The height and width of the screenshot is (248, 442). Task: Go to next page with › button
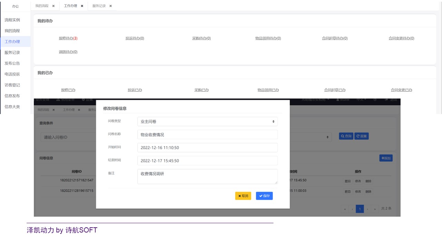click(367, 209)
